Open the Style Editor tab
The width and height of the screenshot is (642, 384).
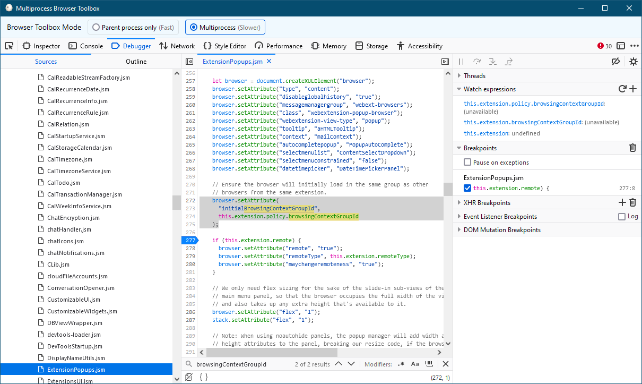[x=225, y=46]
